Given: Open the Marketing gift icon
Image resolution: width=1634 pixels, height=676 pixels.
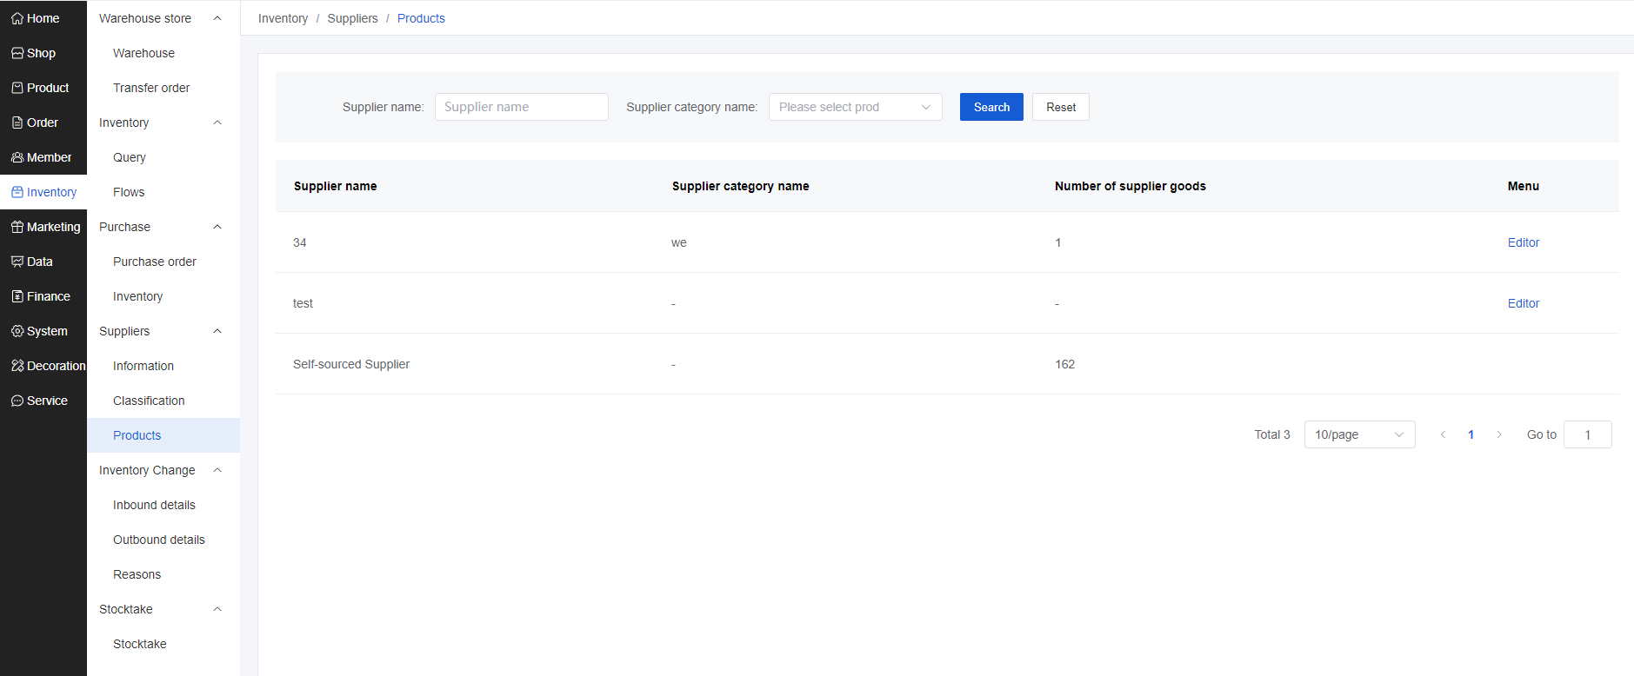Looking at the screenshot, I should click(17, 227).
